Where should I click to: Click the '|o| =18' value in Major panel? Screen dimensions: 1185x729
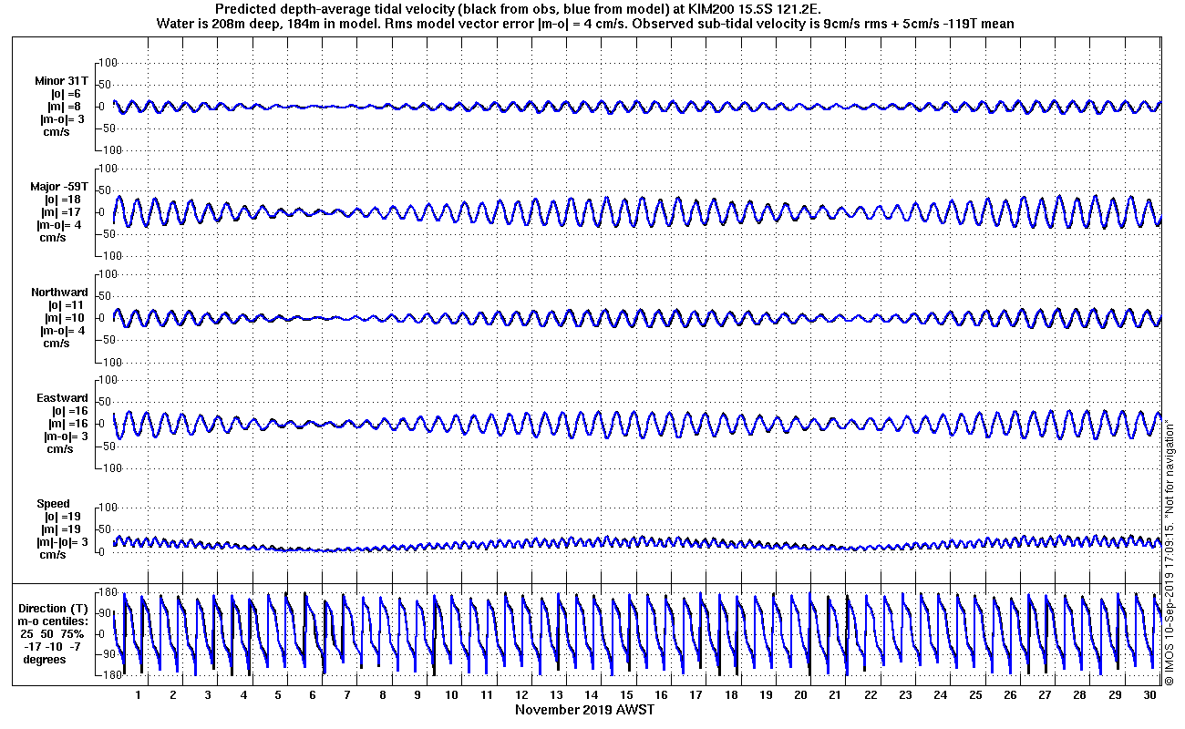(x=63, y=200)
